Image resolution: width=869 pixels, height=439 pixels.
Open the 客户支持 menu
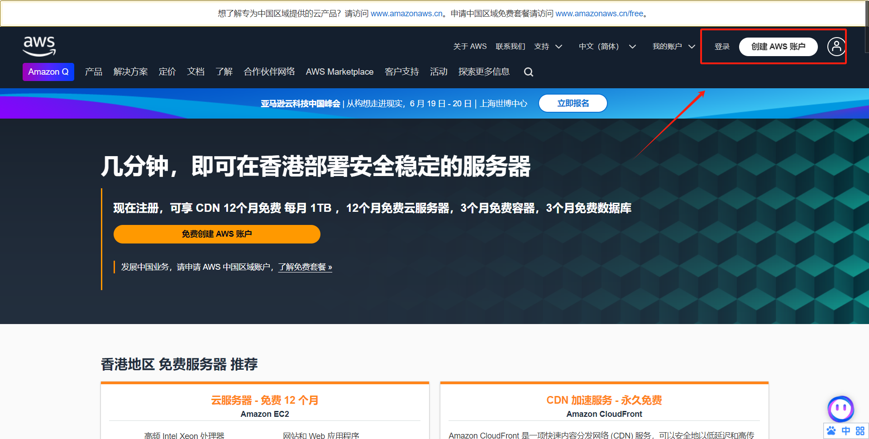(401, 72)
